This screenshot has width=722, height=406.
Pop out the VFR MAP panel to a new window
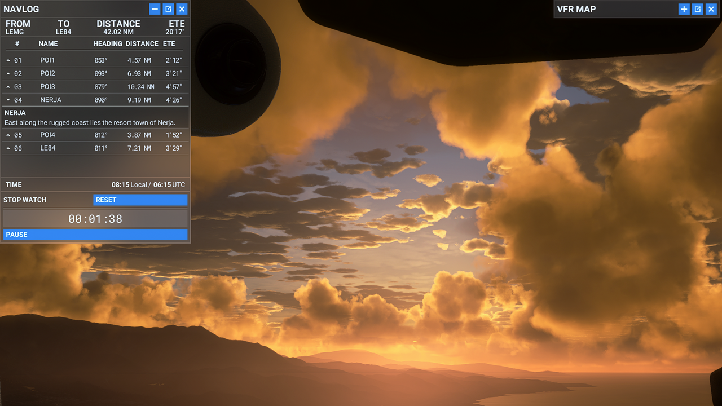(697, 9)
